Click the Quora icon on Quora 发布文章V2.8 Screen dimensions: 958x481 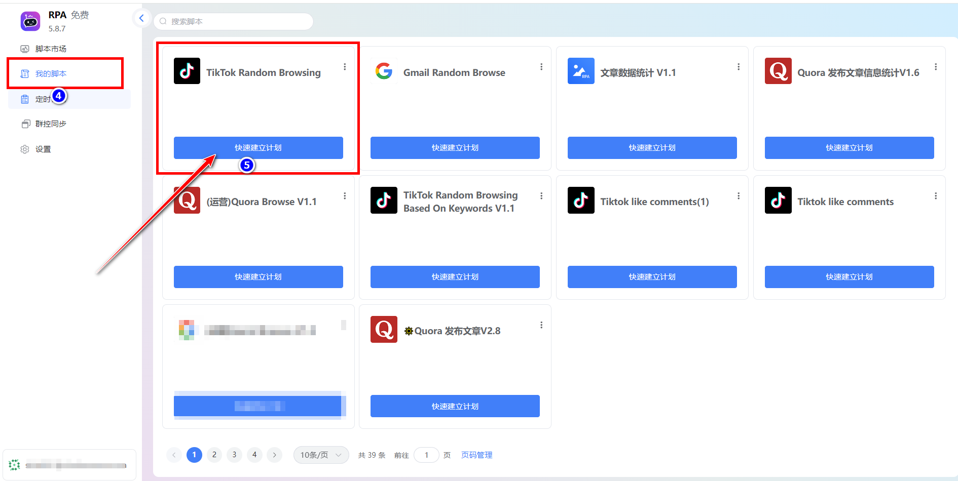click(384, 330)
